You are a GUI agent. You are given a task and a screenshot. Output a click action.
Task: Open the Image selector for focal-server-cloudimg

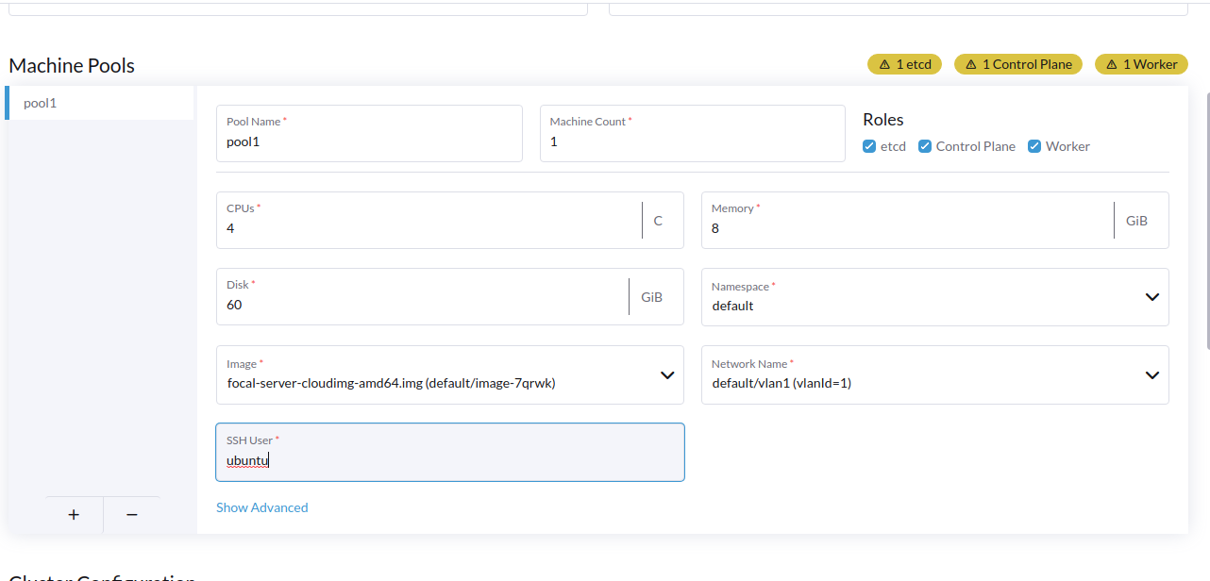449,374
